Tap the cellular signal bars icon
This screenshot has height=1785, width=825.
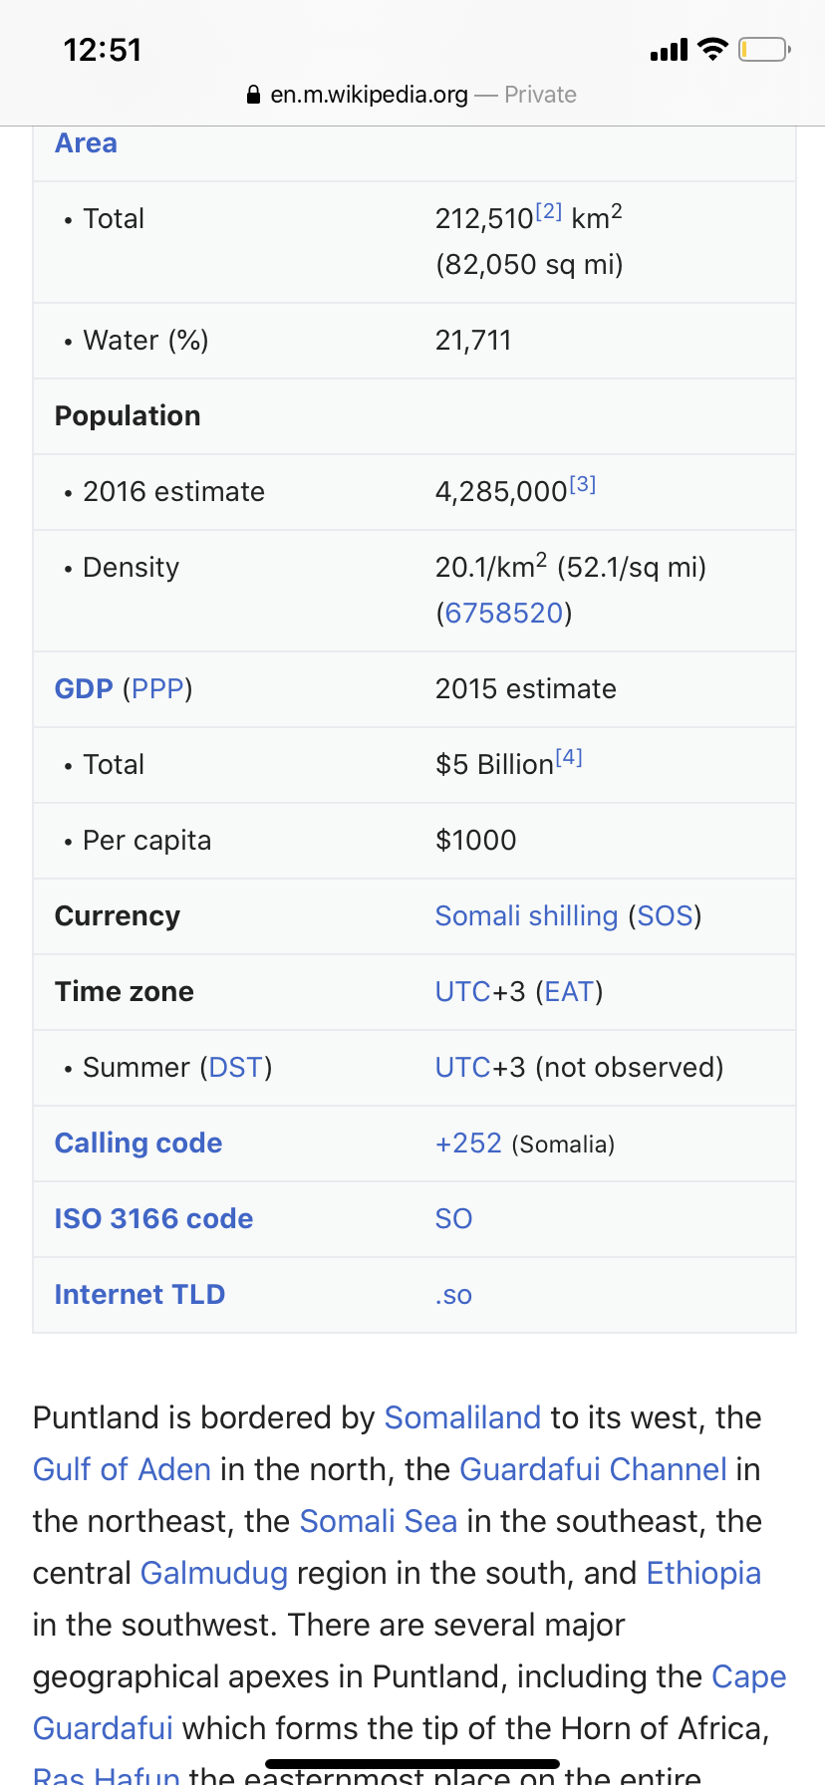669,50
